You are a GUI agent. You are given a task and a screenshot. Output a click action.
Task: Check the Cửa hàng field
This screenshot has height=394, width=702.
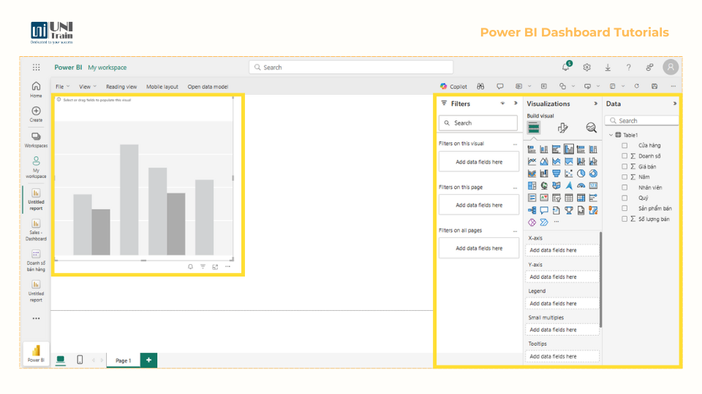tap(624, 146)
